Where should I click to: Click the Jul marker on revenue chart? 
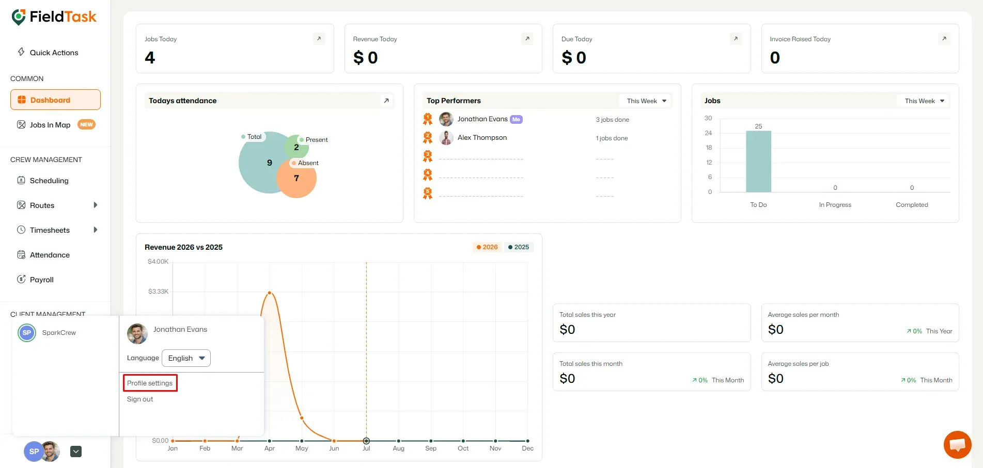pos(366,441)
